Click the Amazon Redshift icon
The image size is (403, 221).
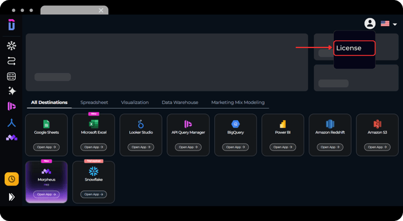330,124
